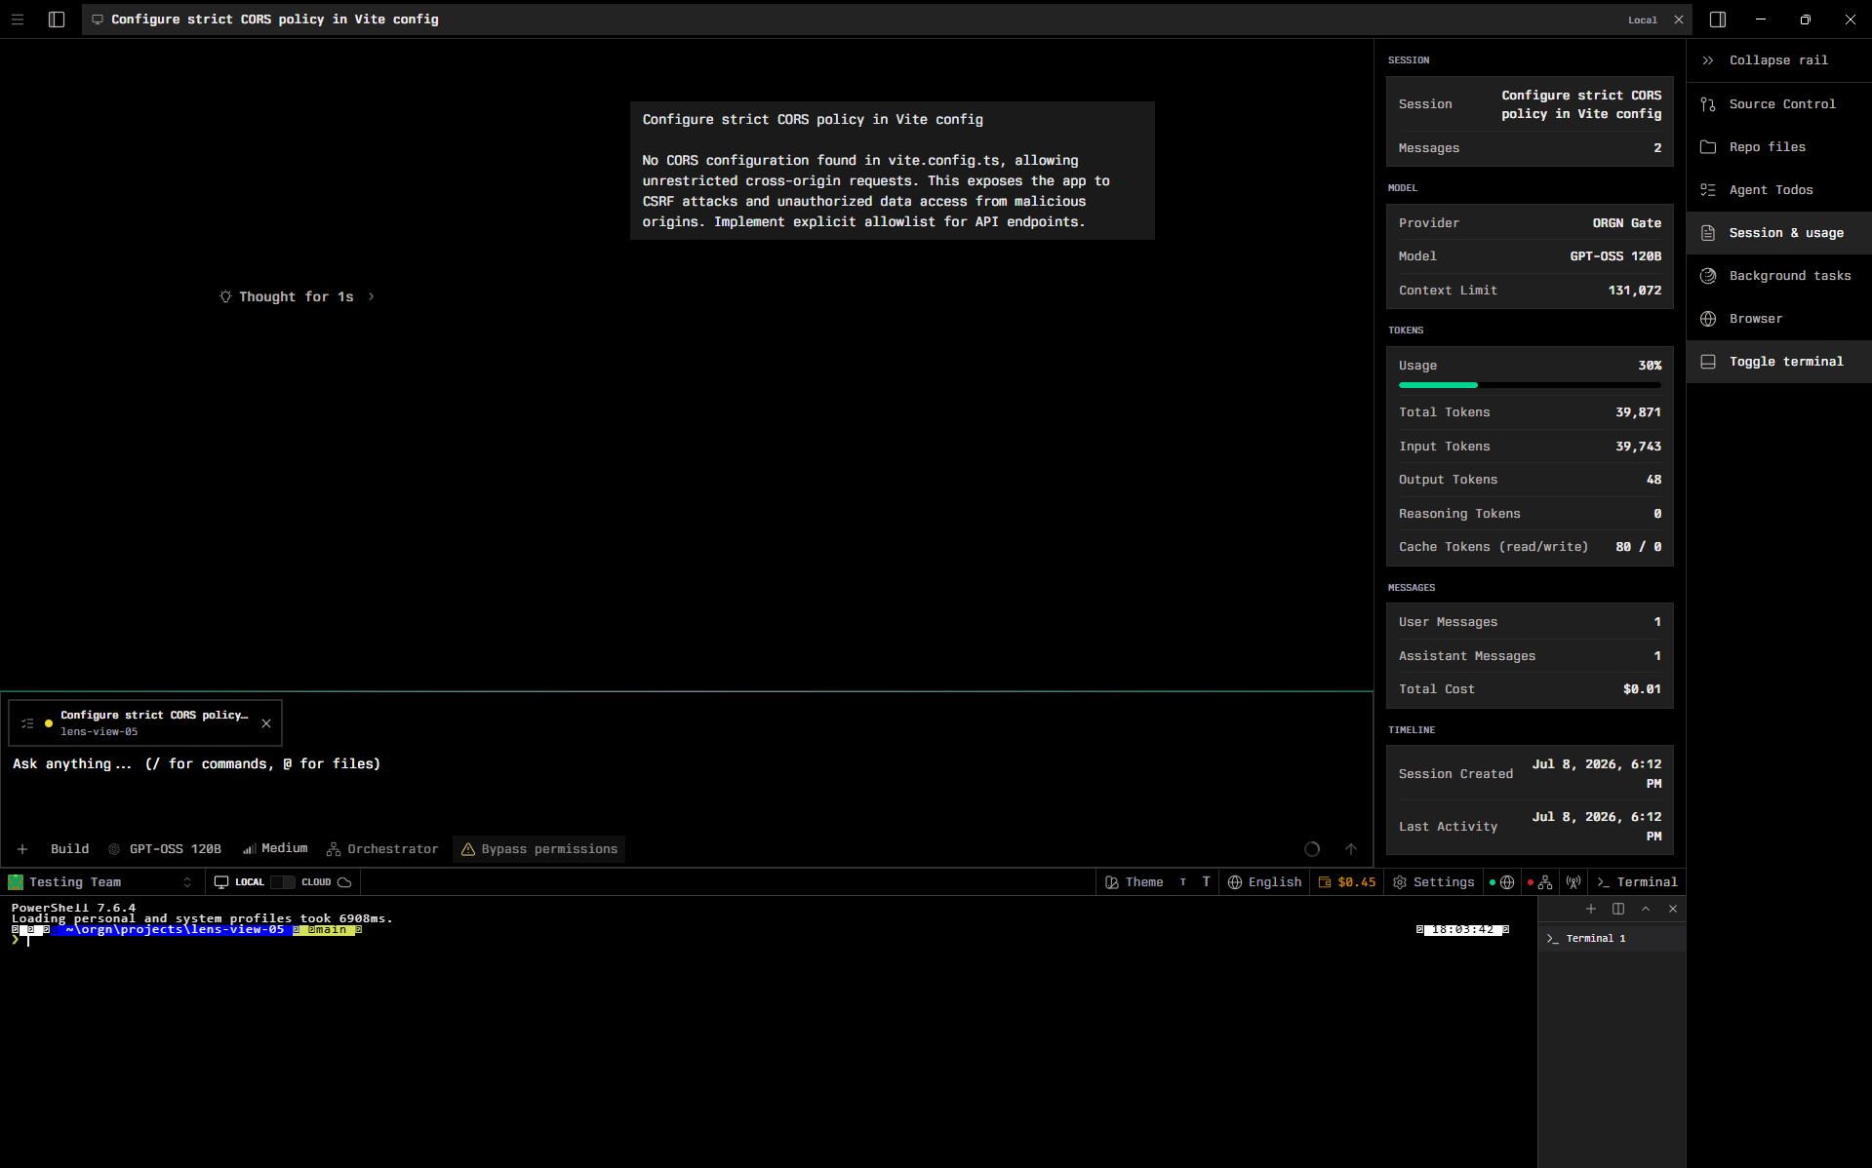
Task: Close the Configure strict CORS policy title tab
Action: point(1679,19)
